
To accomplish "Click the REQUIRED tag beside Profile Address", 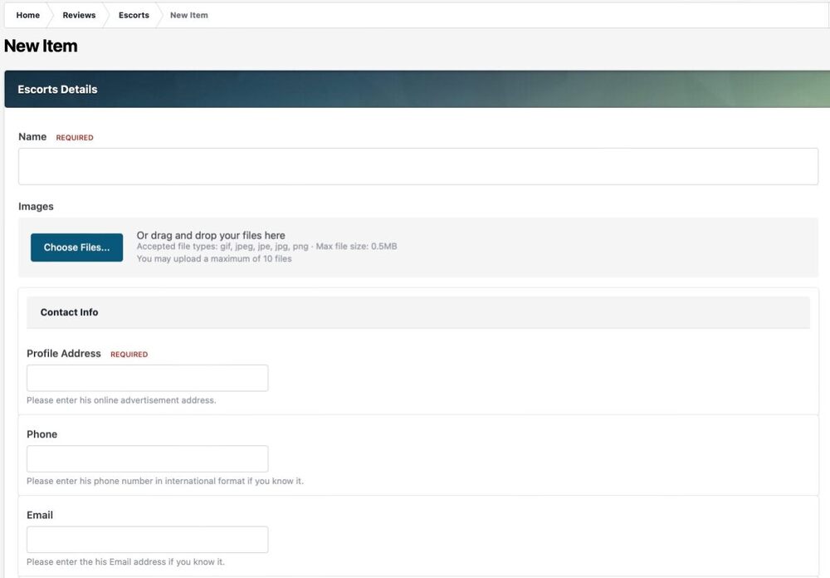I will [129, 355].
